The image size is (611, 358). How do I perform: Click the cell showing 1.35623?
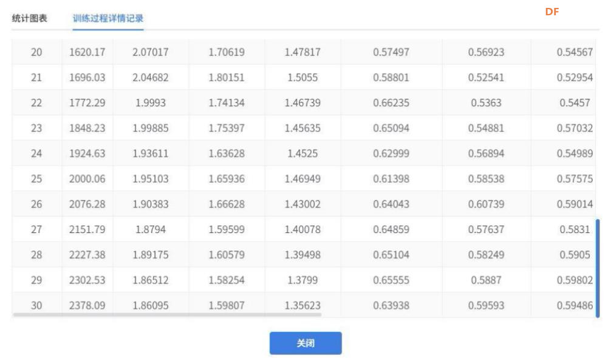click(x=302, y=305)
